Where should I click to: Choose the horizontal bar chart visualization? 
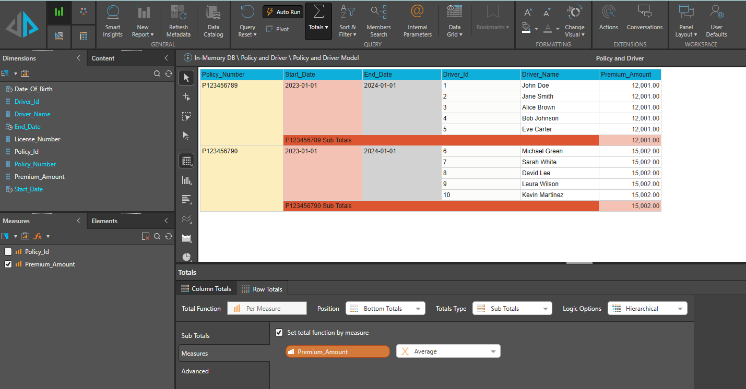point(186,199)
